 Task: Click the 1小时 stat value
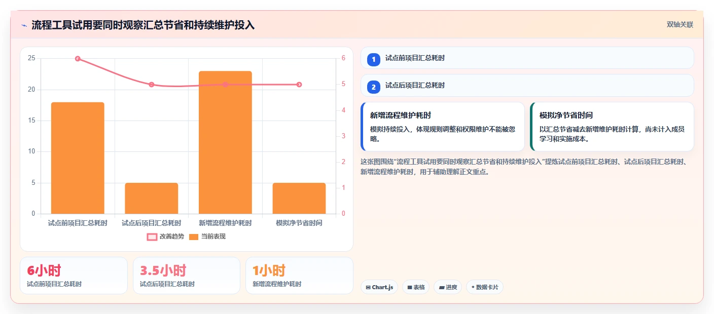click(269, 270)
